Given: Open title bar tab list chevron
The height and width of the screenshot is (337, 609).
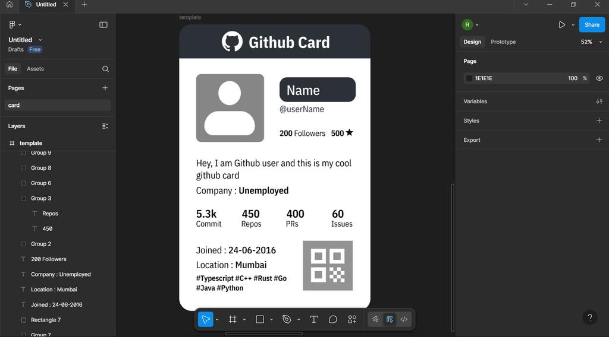Looking at the screenshot, I should (526, 5).
